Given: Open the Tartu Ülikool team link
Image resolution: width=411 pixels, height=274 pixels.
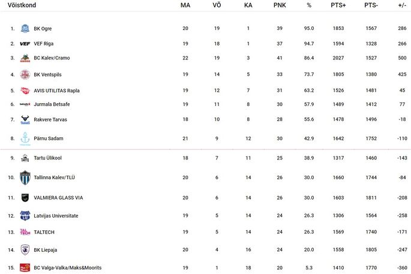Looking at the screenshot, I should click(48, 158).
